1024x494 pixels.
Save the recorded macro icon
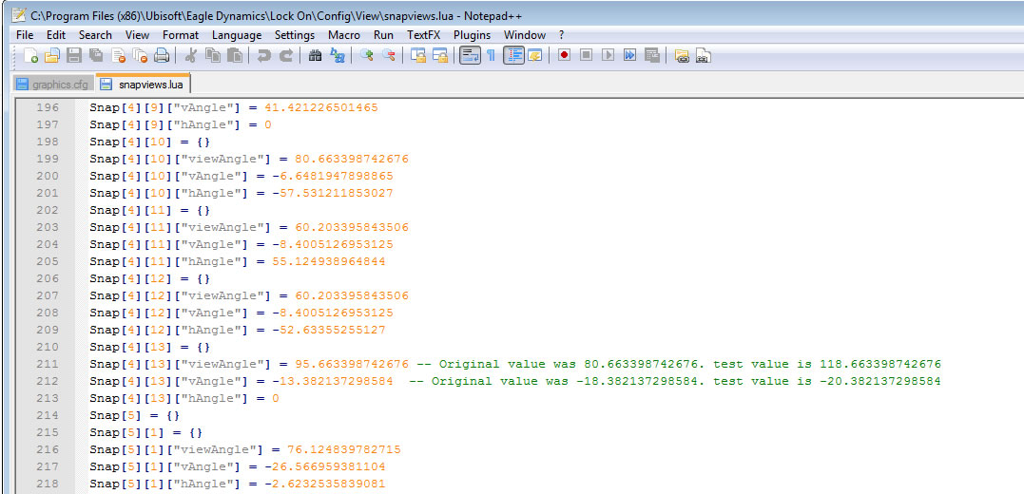[x=651, y=55]
